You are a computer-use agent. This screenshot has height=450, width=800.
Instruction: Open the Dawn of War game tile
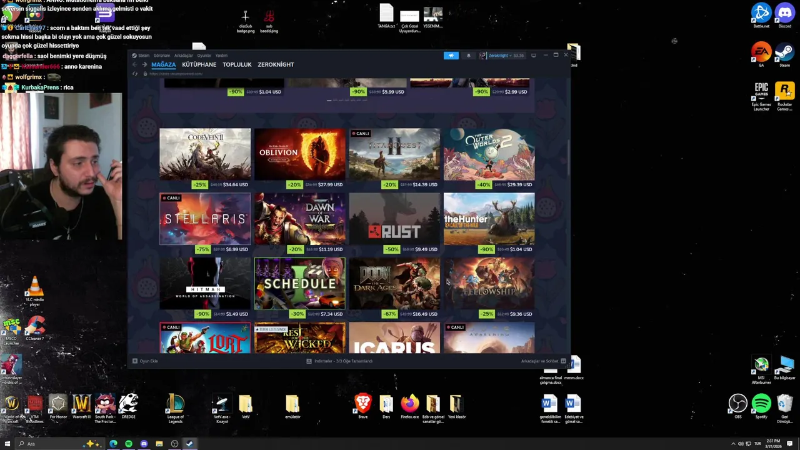point(299,219)
